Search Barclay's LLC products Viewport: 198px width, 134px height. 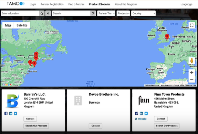tap(36, 126)
